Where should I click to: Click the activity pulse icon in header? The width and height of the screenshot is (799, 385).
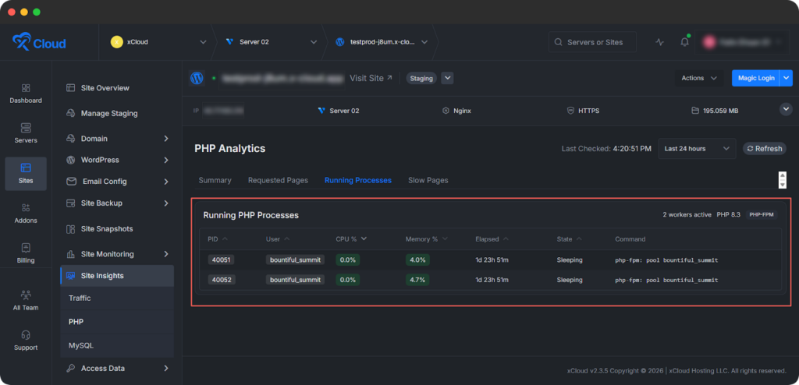tap(660, 42)
